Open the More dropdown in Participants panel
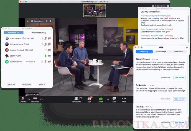Image resolution: width=191 pixels, height=131 pixels. coord(42,84)
